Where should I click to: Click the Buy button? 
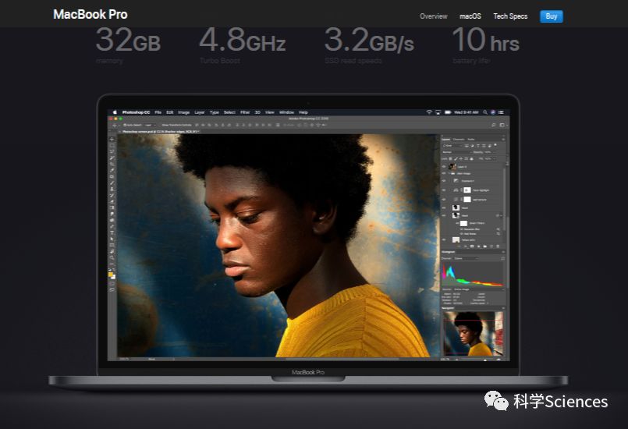click(551, 16)
